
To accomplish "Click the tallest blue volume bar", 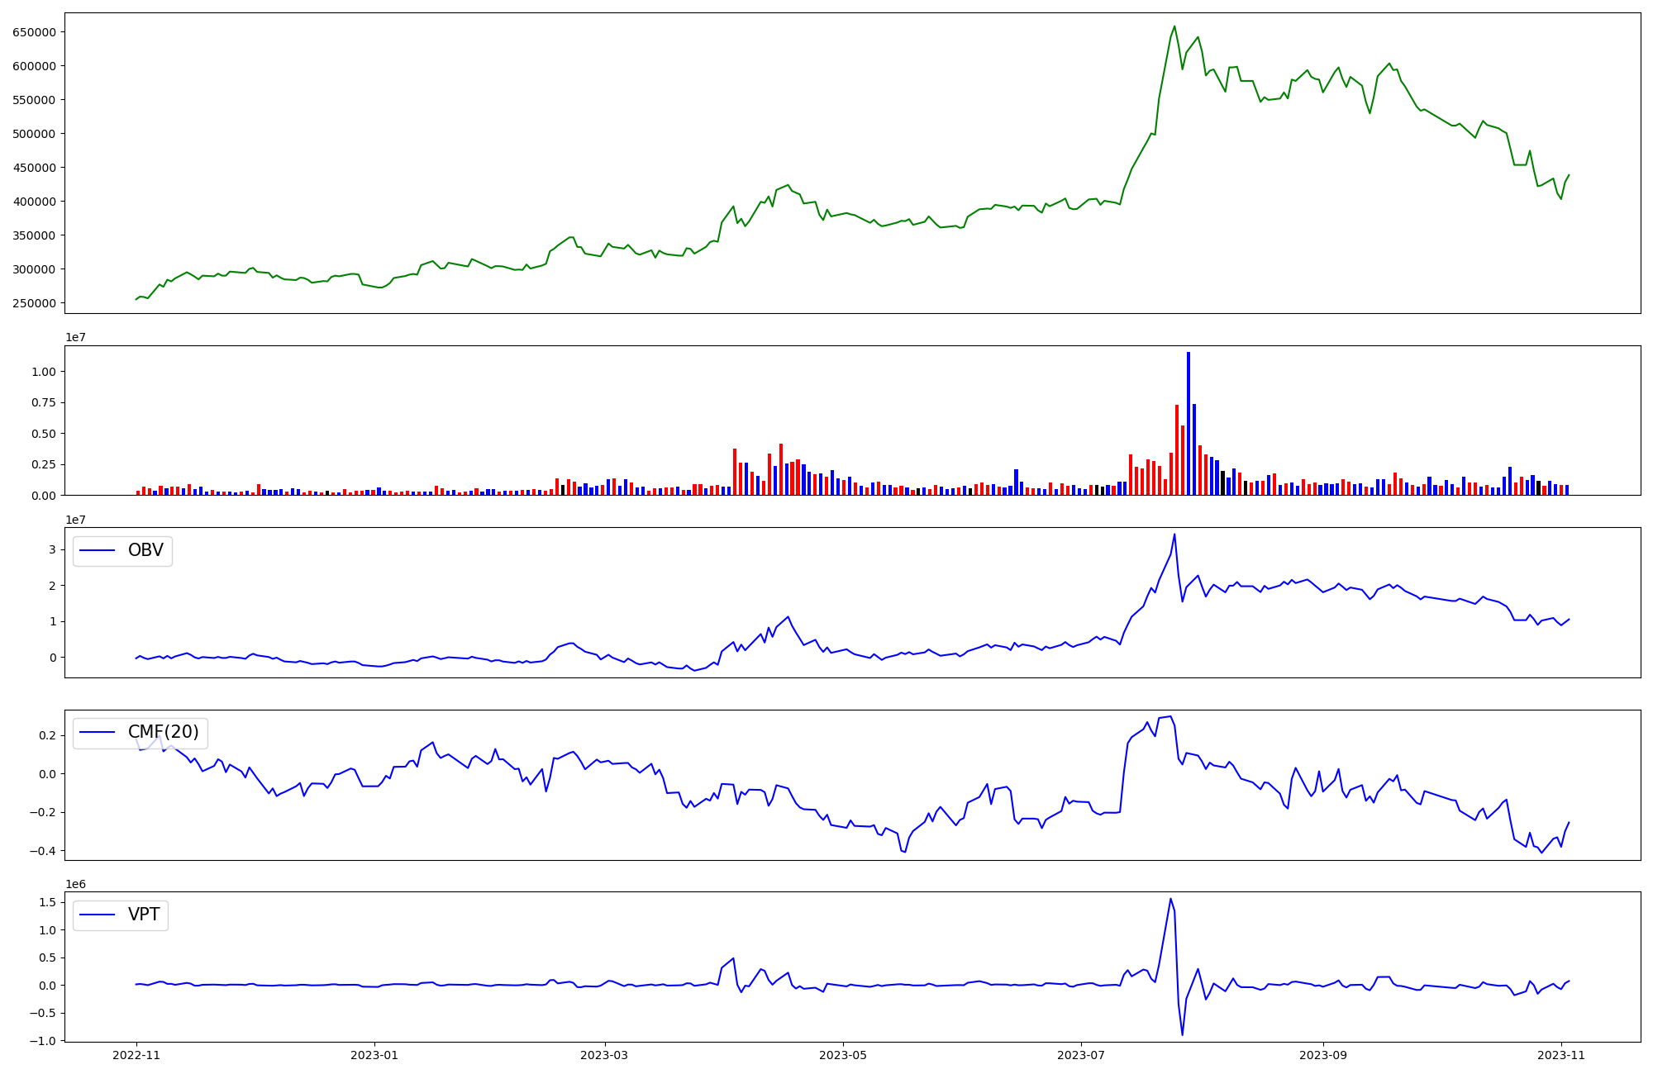I will coord(1189,423).
